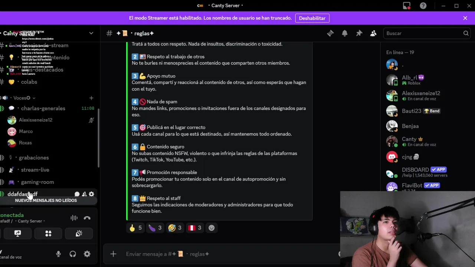Screen dimensions: 475x267
Task: Join the gaming-room voice channel
Action: tap(37, 182)
